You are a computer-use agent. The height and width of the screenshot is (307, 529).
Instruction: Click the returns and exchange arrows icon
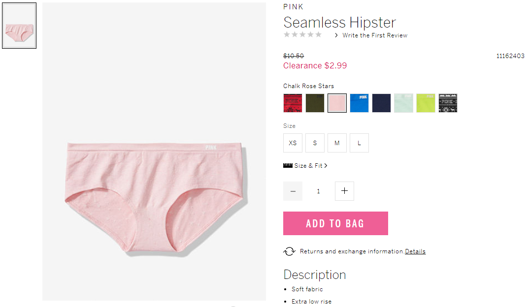pos(289,251)
